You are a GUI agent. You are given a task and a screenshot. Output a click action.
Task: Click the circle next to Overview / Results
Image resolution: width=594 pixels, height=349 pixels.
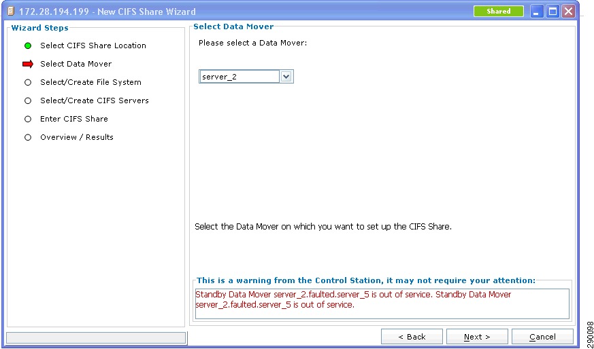tap(28, 138)
